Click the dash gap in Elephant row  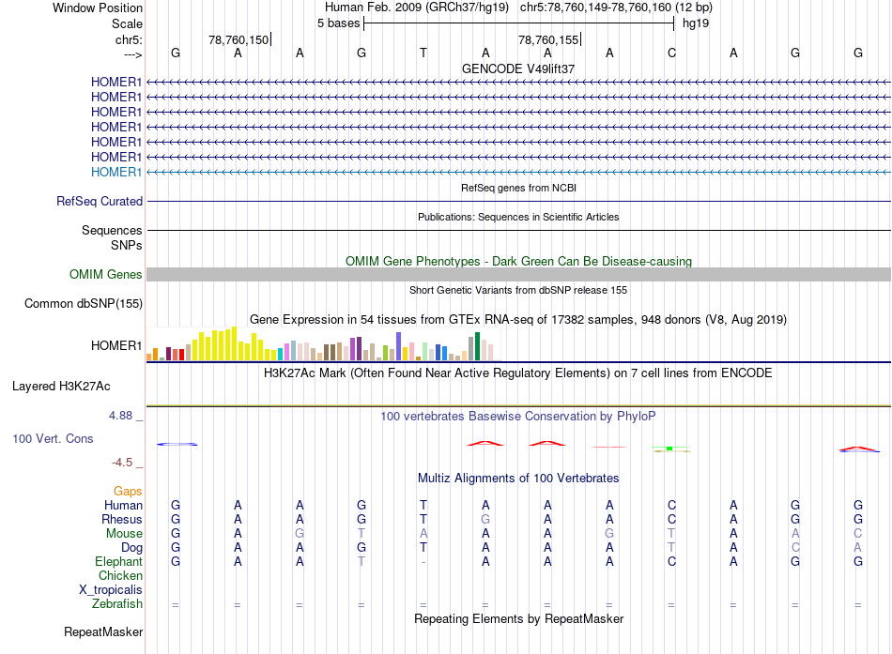point(423,562)
